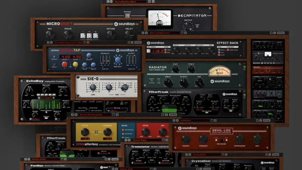
Task: Click wide button at end of Devil-Loc bar
Action: pyautogui.click(x=267, y=121)
